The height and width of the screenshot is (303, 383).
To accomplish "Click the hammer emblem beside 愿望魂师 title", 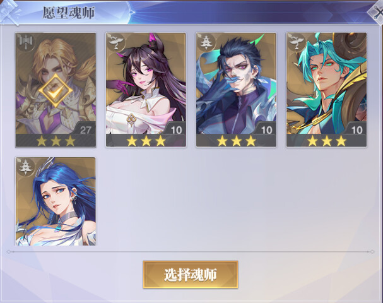I will (x=9, y=13).
